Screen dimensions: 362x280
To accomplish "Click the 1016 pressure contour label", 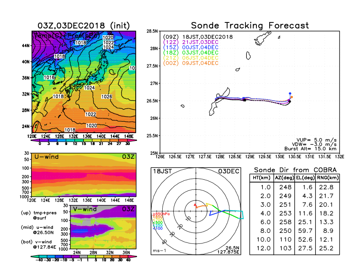I will [49, 78].
